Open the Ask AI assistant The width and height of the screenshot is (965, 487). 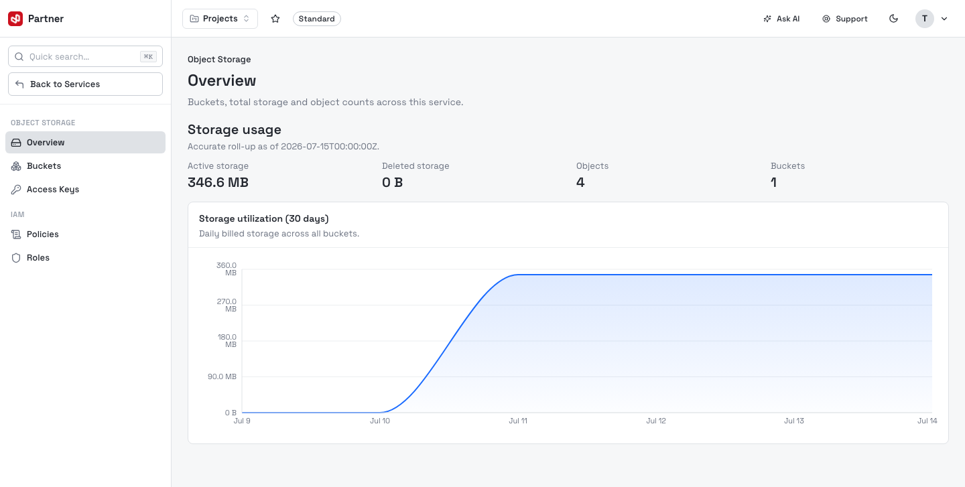pyautogui.click(x=781, y=19)
